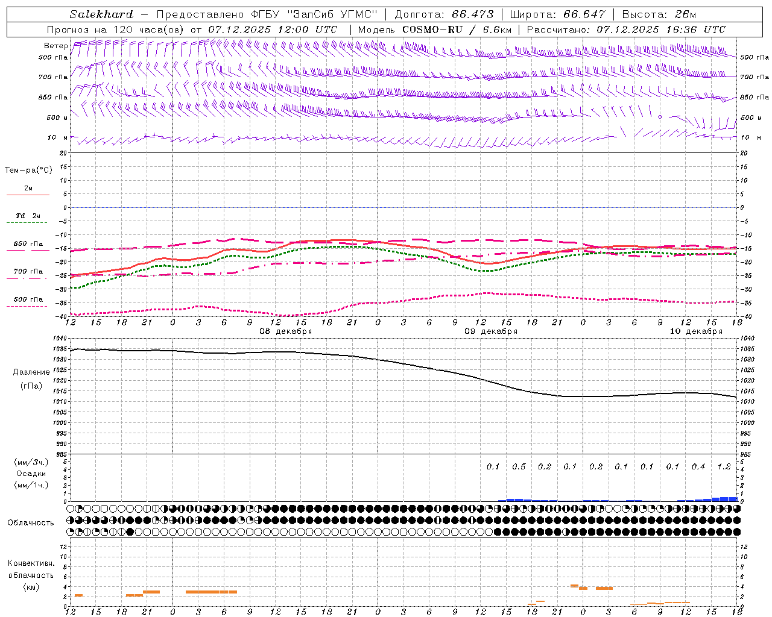Select the 'Прогноз на 120 часа(ов)' forecast line
This screenshot has height=617, width=772.
[x=115, y=30]
